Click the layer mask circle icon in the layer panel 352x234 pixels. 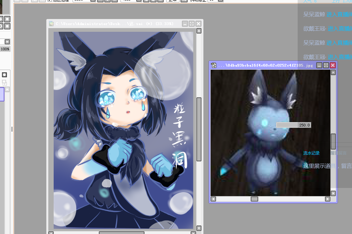(x=4, y=75)
